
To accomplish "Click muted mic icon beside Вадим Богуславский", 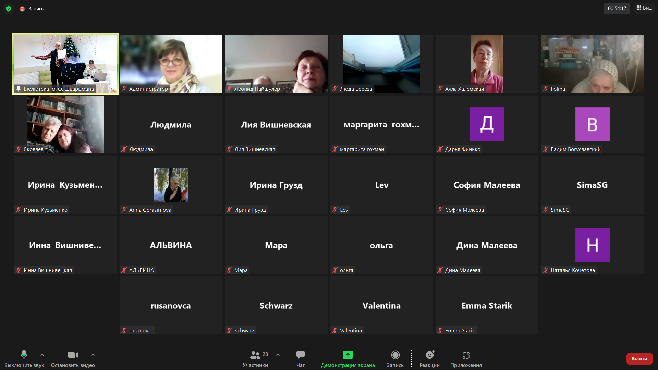I will click(546, 149).
